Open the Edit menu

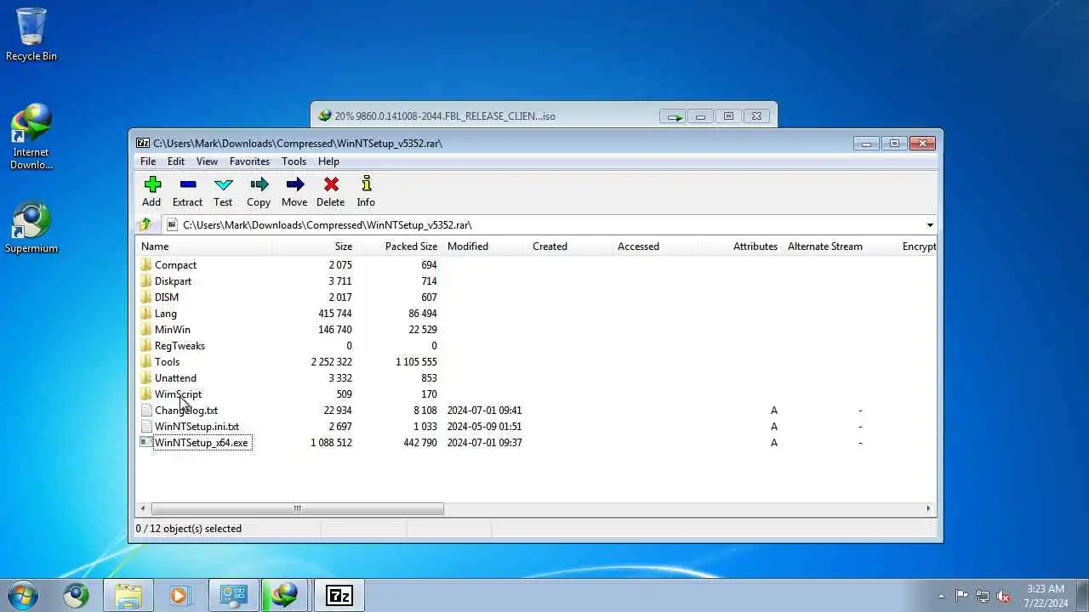pyautogui.click(x=176, y=161)
